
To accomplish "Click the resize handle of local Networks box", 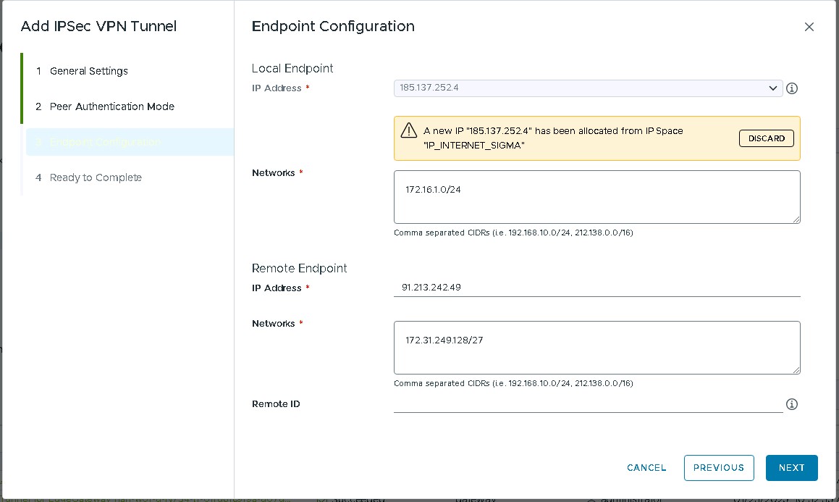I will point(796,219).
